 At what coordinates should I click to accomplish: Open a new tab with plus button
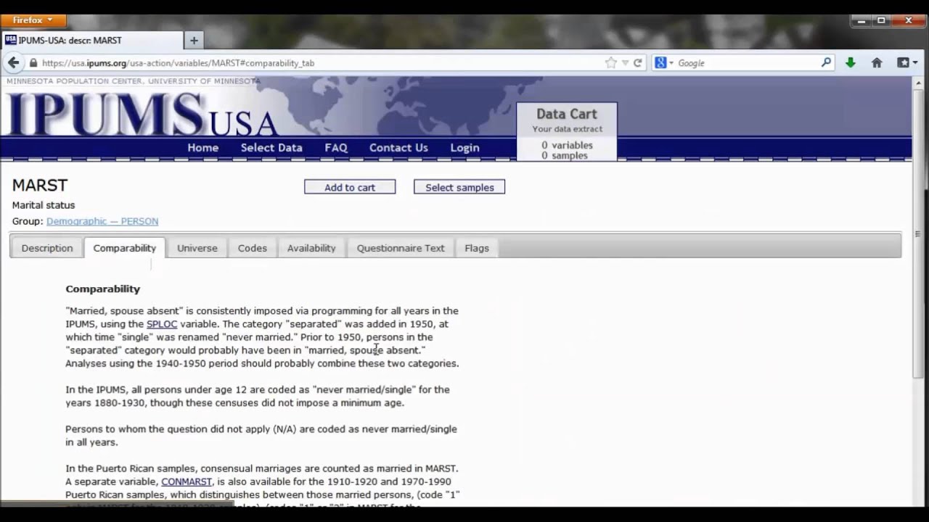click(x=194, y=40)
